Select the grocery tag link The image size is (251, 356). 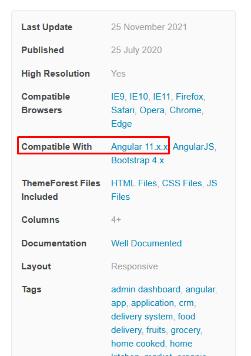(186, 330)
